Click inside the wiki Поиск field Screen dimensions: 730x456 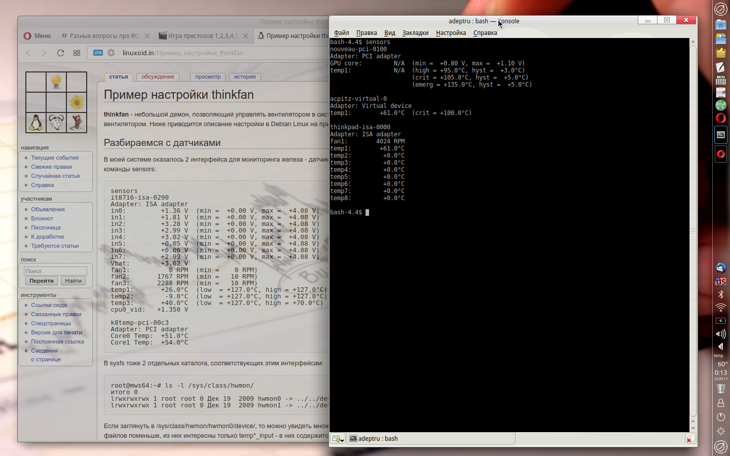[x=56, y=271]
